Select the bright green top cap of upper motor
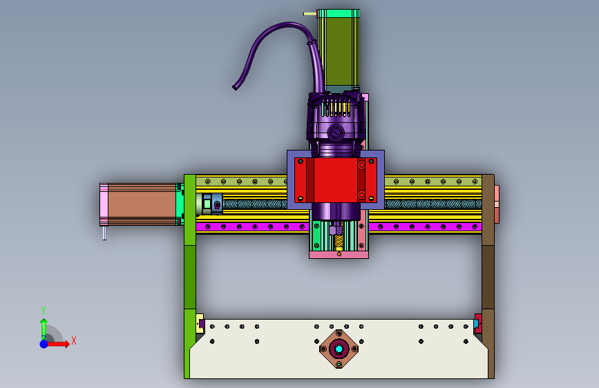This screenshot has height=388, width=599. click(339, 13)
